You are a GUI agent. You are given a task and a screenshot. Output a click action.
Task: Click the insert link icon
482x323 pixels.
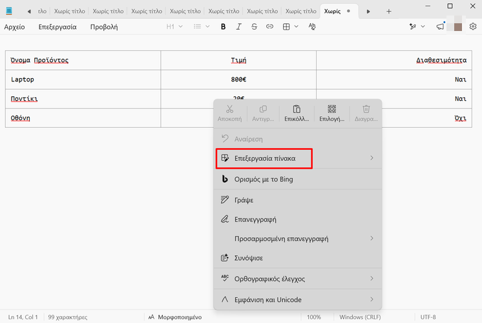(x=269, y=26)
